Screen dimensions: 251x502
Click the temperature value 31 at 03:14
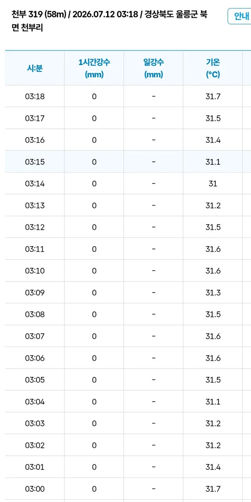213,184
